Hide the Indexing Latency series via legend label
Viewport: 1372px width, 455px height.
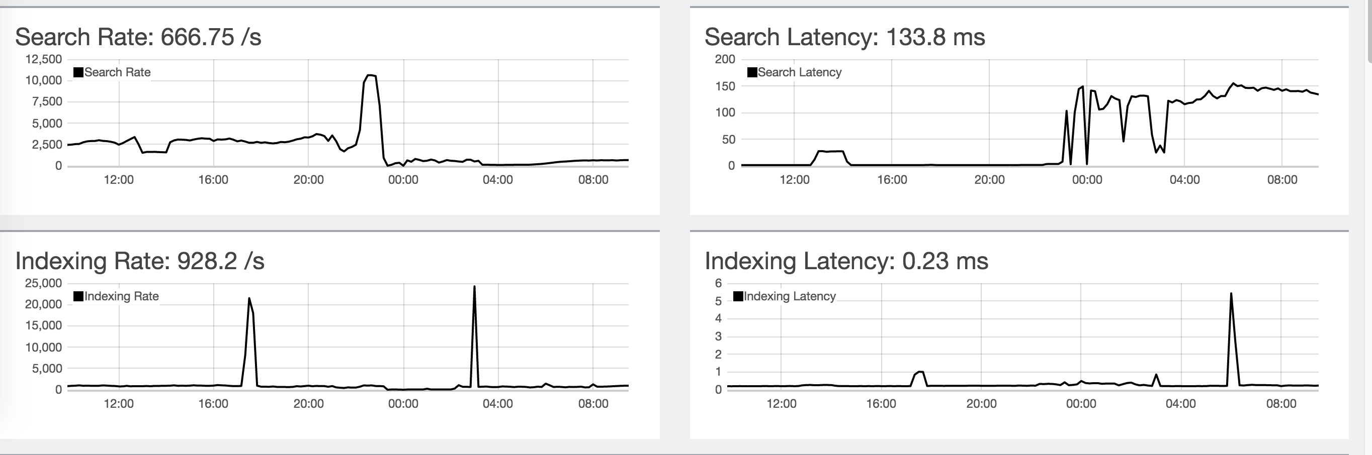click(789, 296)
